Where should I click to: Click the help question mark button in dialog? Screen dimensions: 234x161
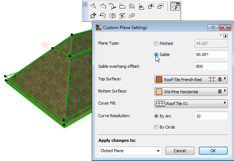[213, 28]
